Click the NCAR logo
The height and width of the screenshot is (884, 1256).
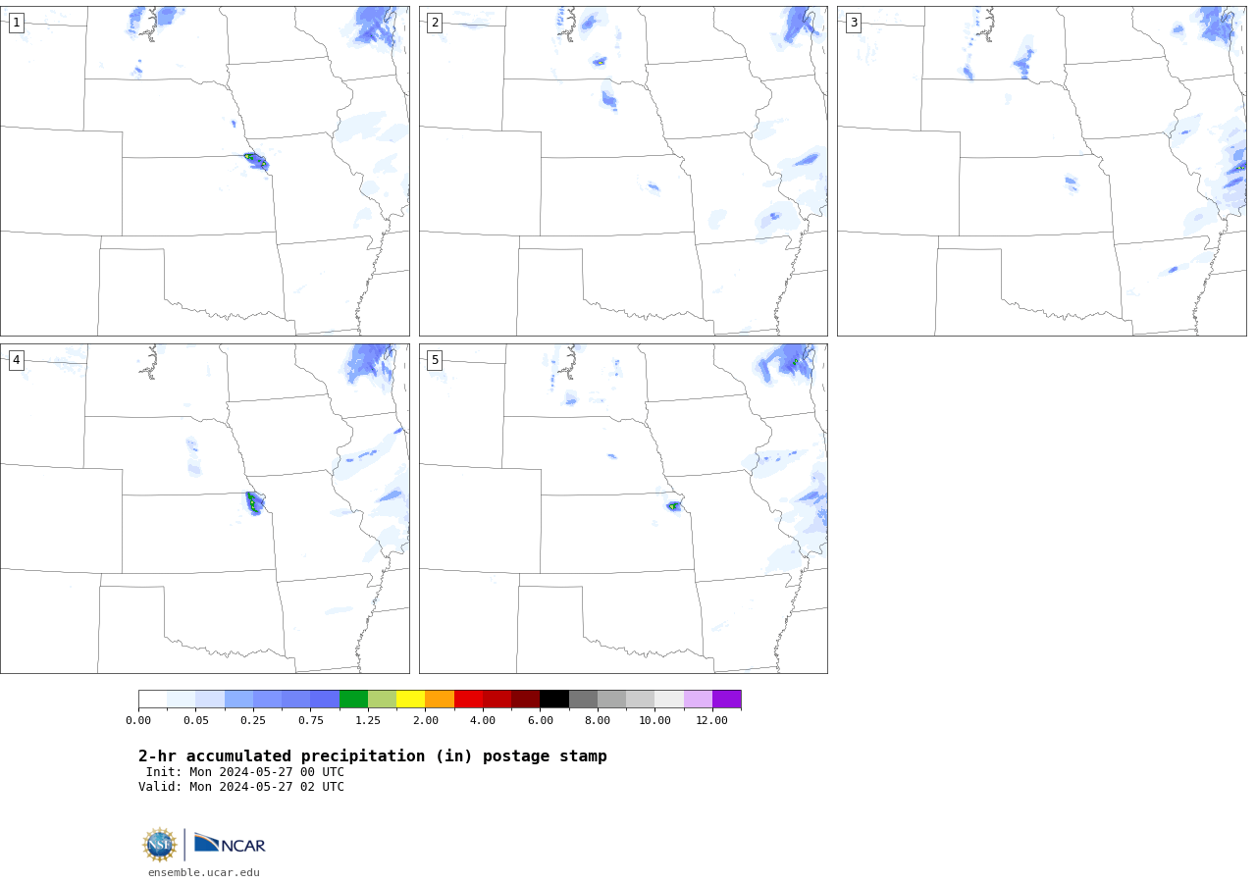[x=230, y=844]
